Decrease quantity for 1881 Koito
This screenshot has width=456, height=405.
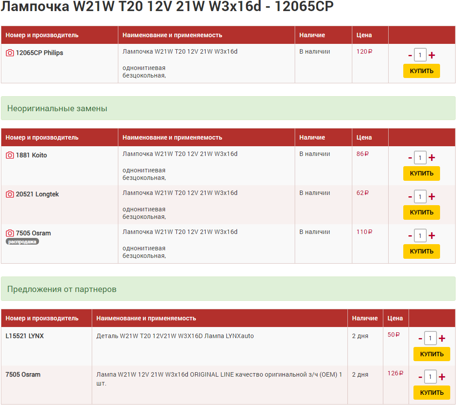pos(410,158)
